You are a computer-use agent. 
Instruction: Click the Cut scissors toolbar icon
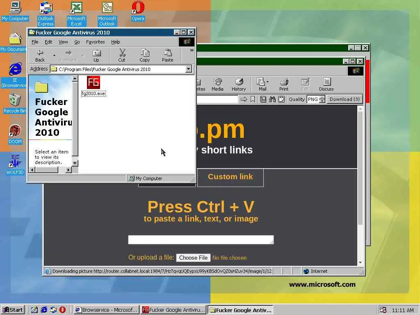(x=122, y=56)
